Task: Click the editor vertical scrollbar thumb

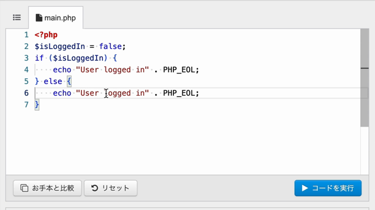Action: (364, 78)
